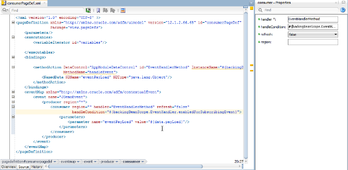Image resolution: width=348 pixels, height=170 pixels.
Task: Toggle bookmark with the bookmark icon
Action: (98, 10)
